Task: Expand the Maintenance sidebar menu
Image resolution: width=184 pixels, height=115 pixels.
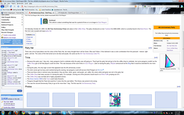Action: pos(12,22)
